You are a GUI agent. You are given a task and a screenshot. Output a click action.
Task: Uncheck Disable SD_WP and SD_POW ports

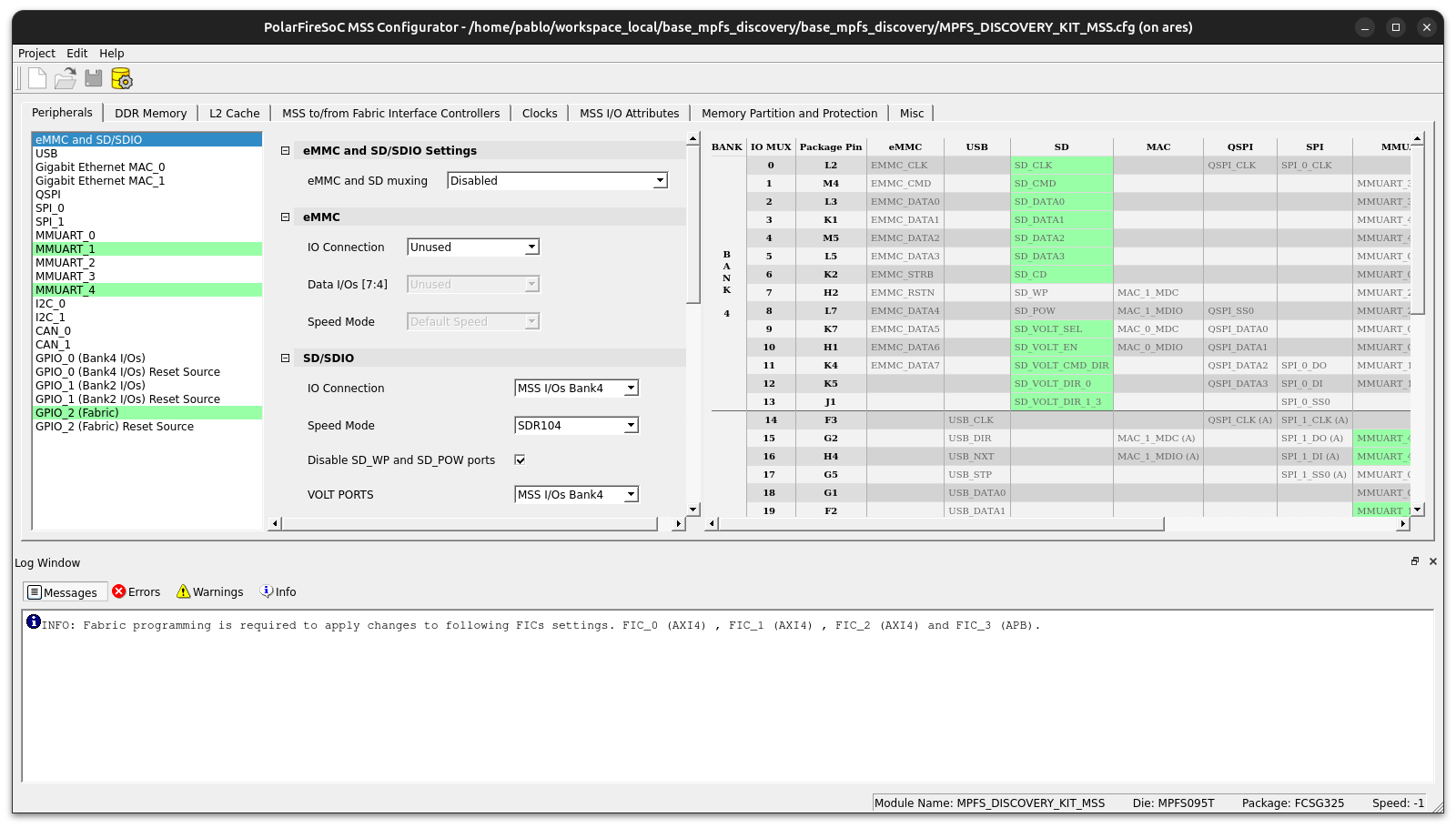click(x=519, y=459)
